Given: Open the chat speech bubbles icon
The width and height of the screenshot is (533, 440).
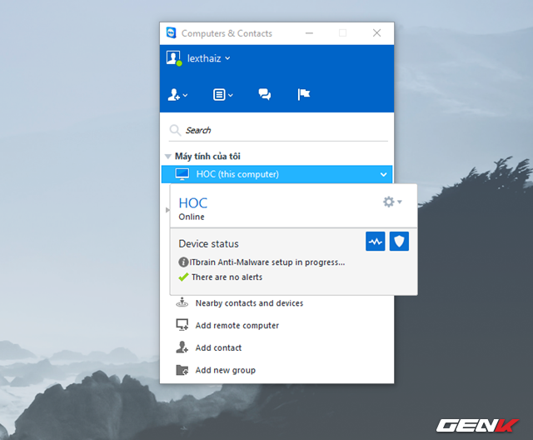Looking at the screenshot, I should click(x=265, y=95).
